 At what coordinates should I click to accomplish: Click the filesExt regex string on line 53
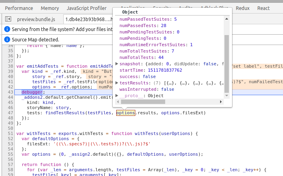102,144
